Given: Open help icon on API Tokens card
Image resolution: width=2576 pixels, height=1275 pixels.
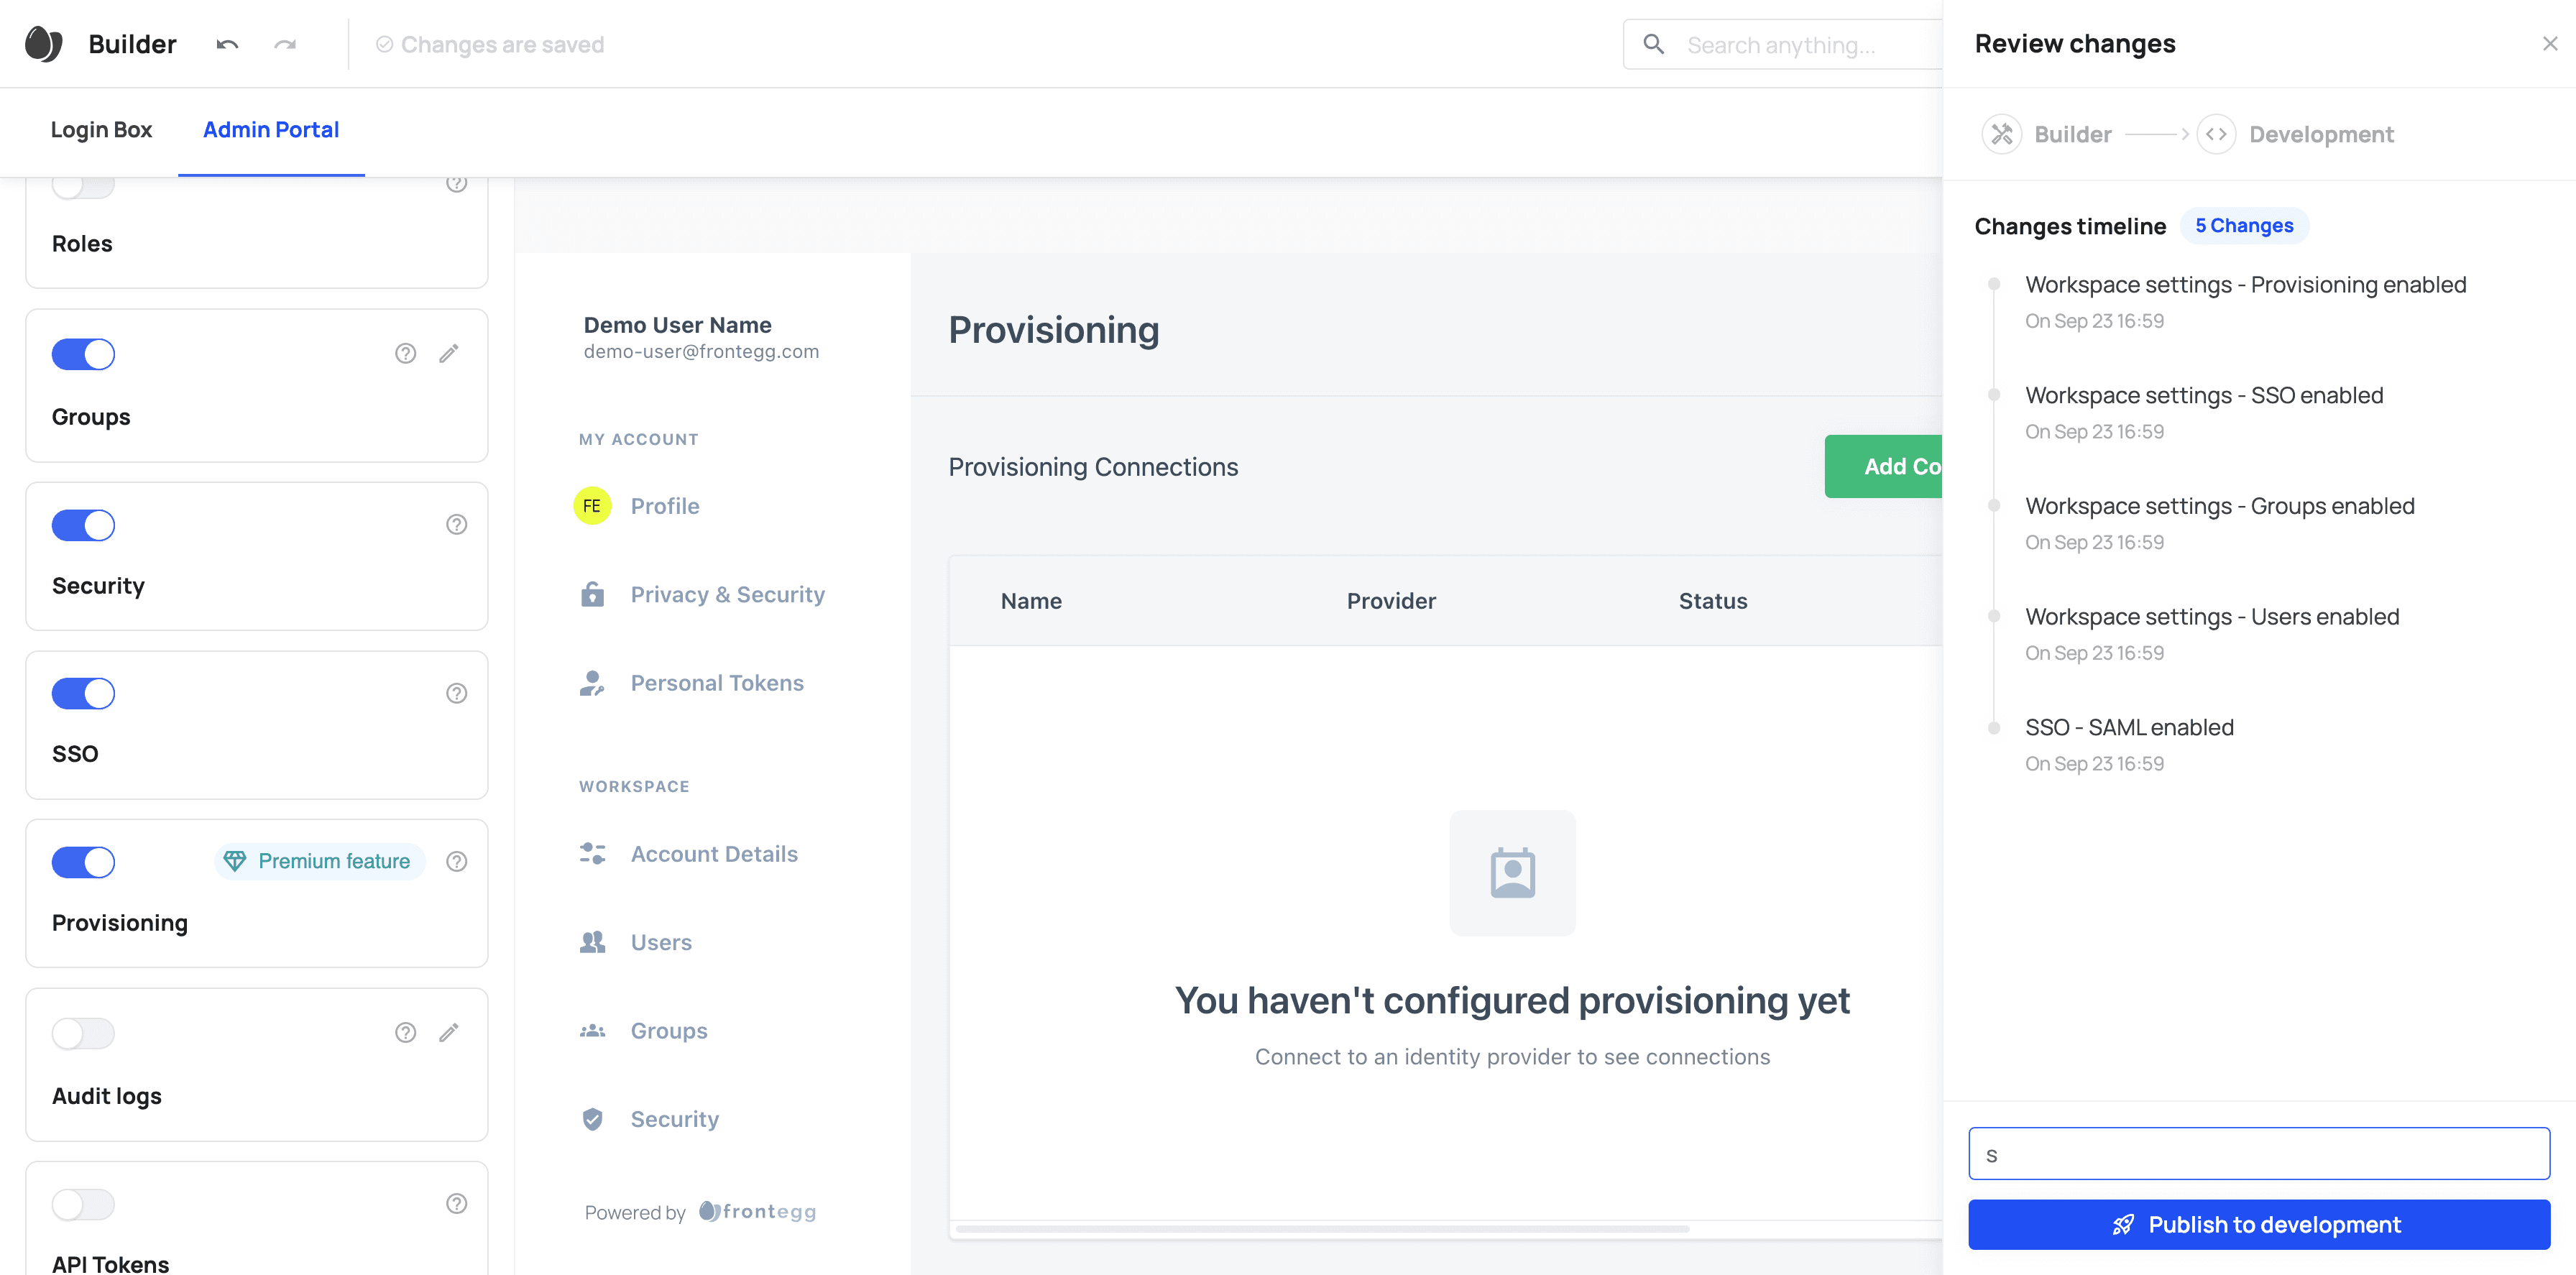Looking at the screenshot, I should pyautogui.click(x=456, y=1203).
